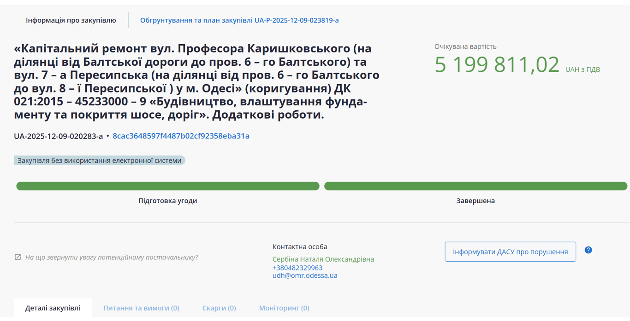Viewport: 630px width, 321px height.
Task: Click the phone number +380482329963
Action: click(x=296, y=267)
